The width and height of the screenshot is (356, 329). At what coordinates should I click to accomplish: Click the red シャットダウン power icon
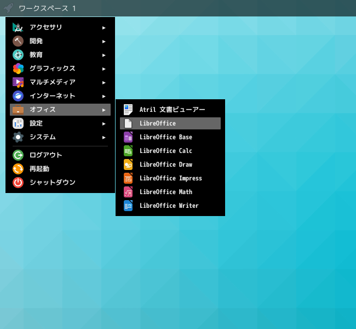(x=18, y=183)
